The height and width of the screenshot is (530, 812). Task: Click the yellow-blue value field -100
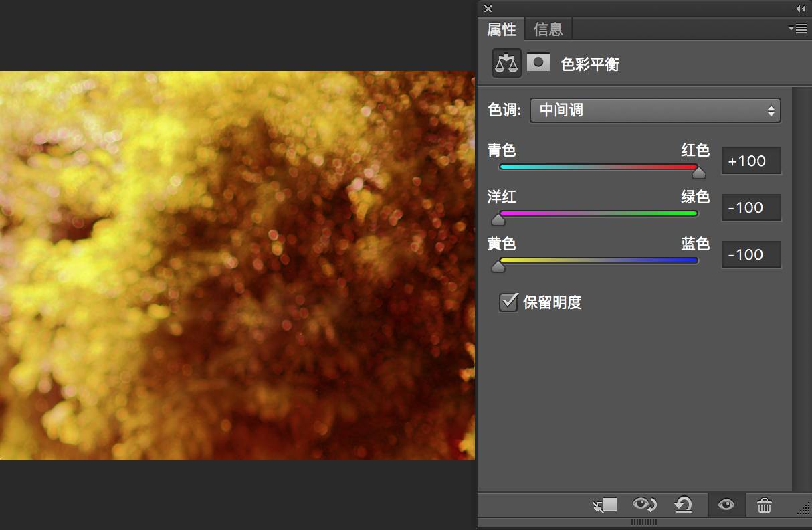click(x=752, y=255)
